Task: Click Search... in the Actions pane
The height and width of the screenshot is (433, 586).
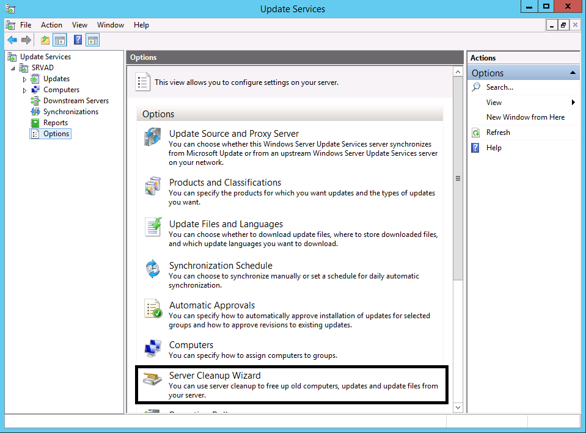Action: (500, 87)
